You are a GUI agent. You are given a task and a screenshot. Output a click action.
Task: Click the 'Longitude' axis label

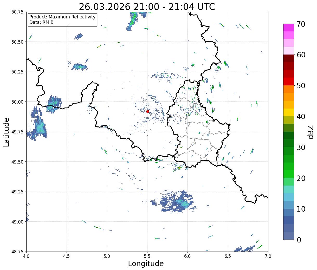pyautogui.click(x=146, y=264)
